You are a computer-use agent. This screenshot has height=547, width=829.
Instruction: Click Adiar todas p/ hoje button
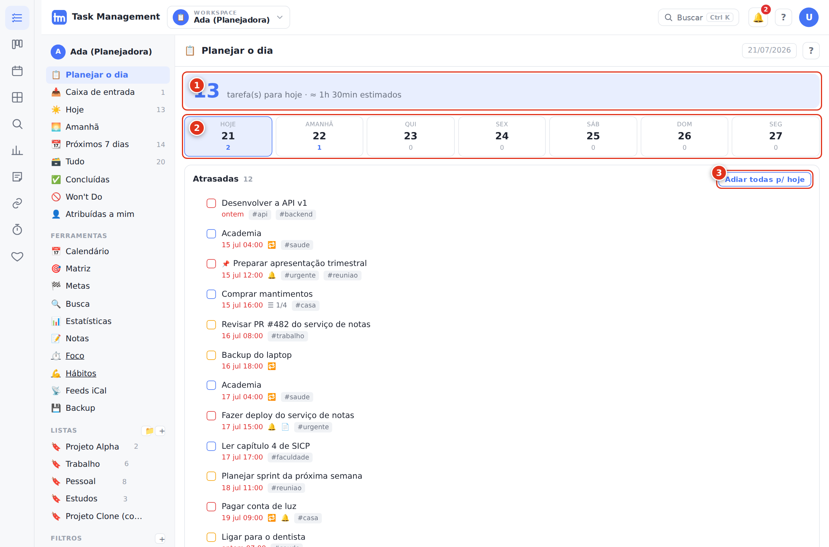pos(765,179)
